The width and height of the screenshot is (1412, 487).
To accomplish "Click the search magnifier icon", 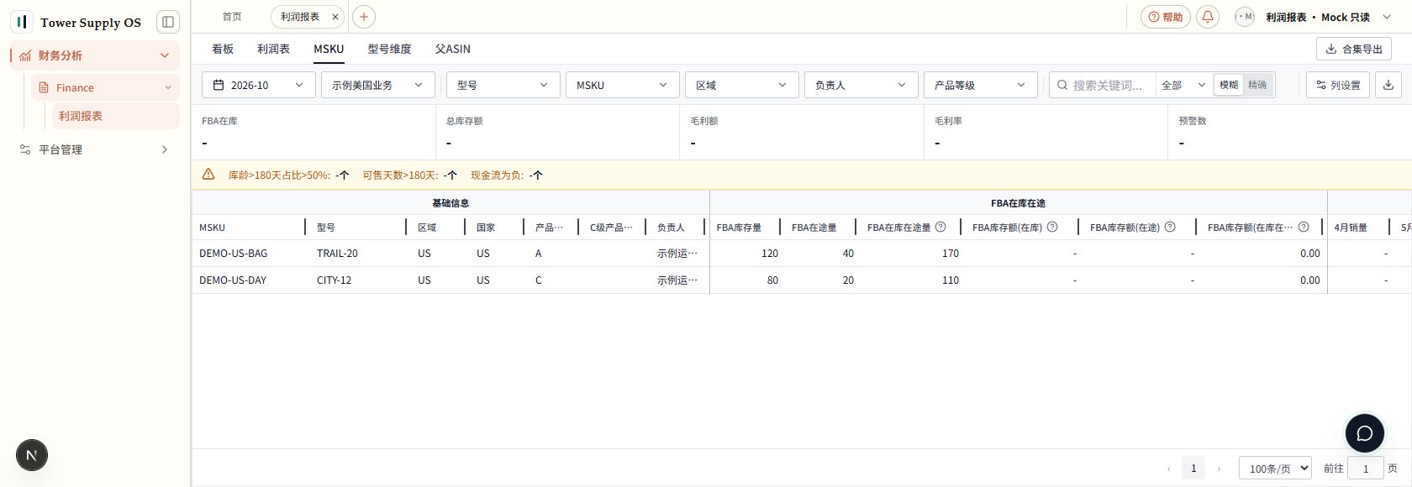I will 1062,85.
